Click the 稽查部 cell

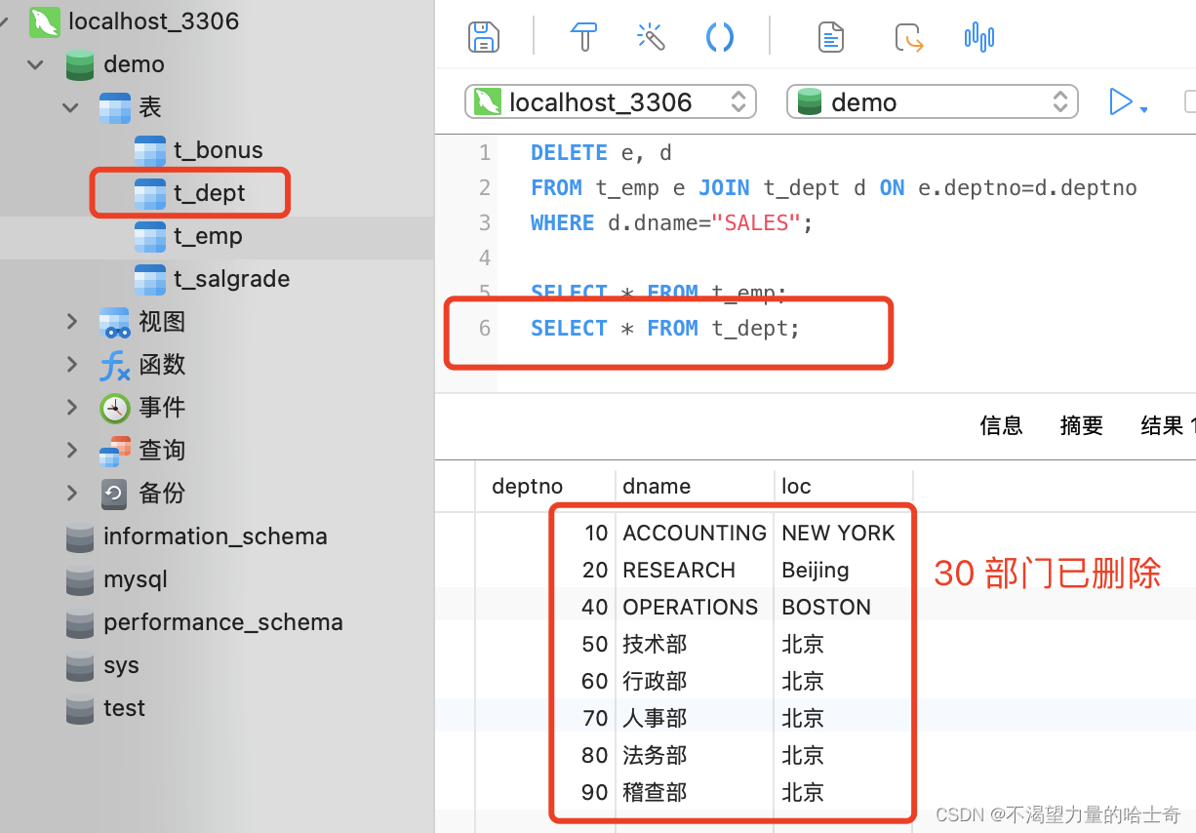(x=655, y=792)
